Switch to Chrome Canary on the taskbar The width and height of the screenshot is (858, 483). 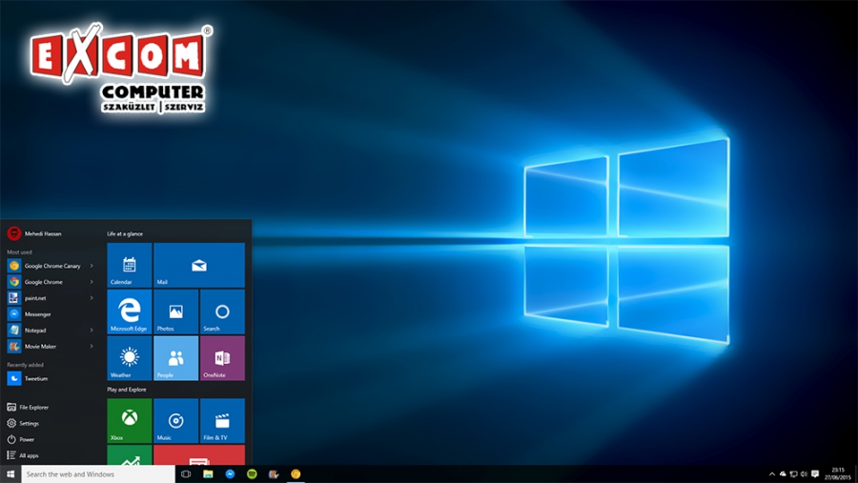pos(296,474)
